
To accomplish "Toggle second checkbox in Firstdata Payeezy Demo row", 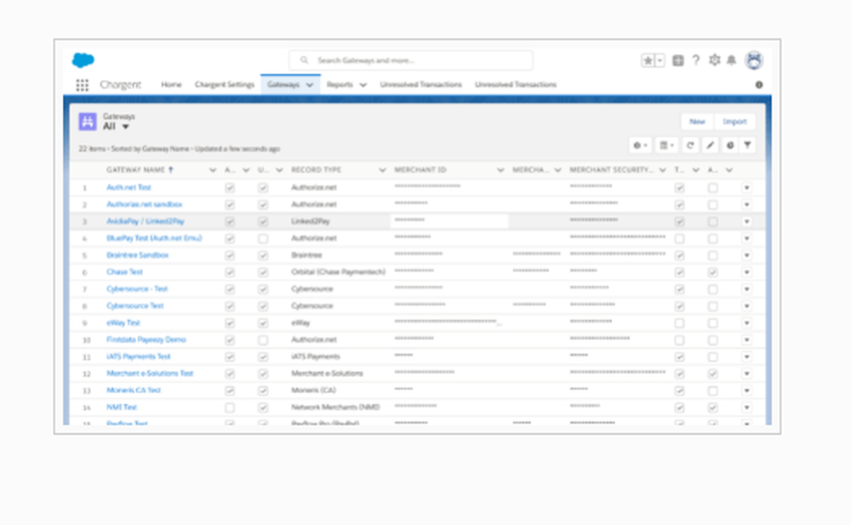I will (263, 340).
